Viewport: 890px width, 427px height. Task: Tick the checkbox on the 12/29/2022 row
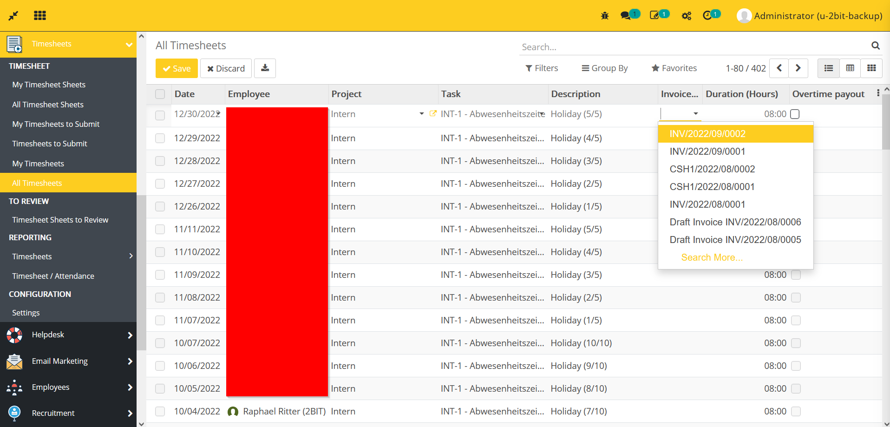point(160,138)
